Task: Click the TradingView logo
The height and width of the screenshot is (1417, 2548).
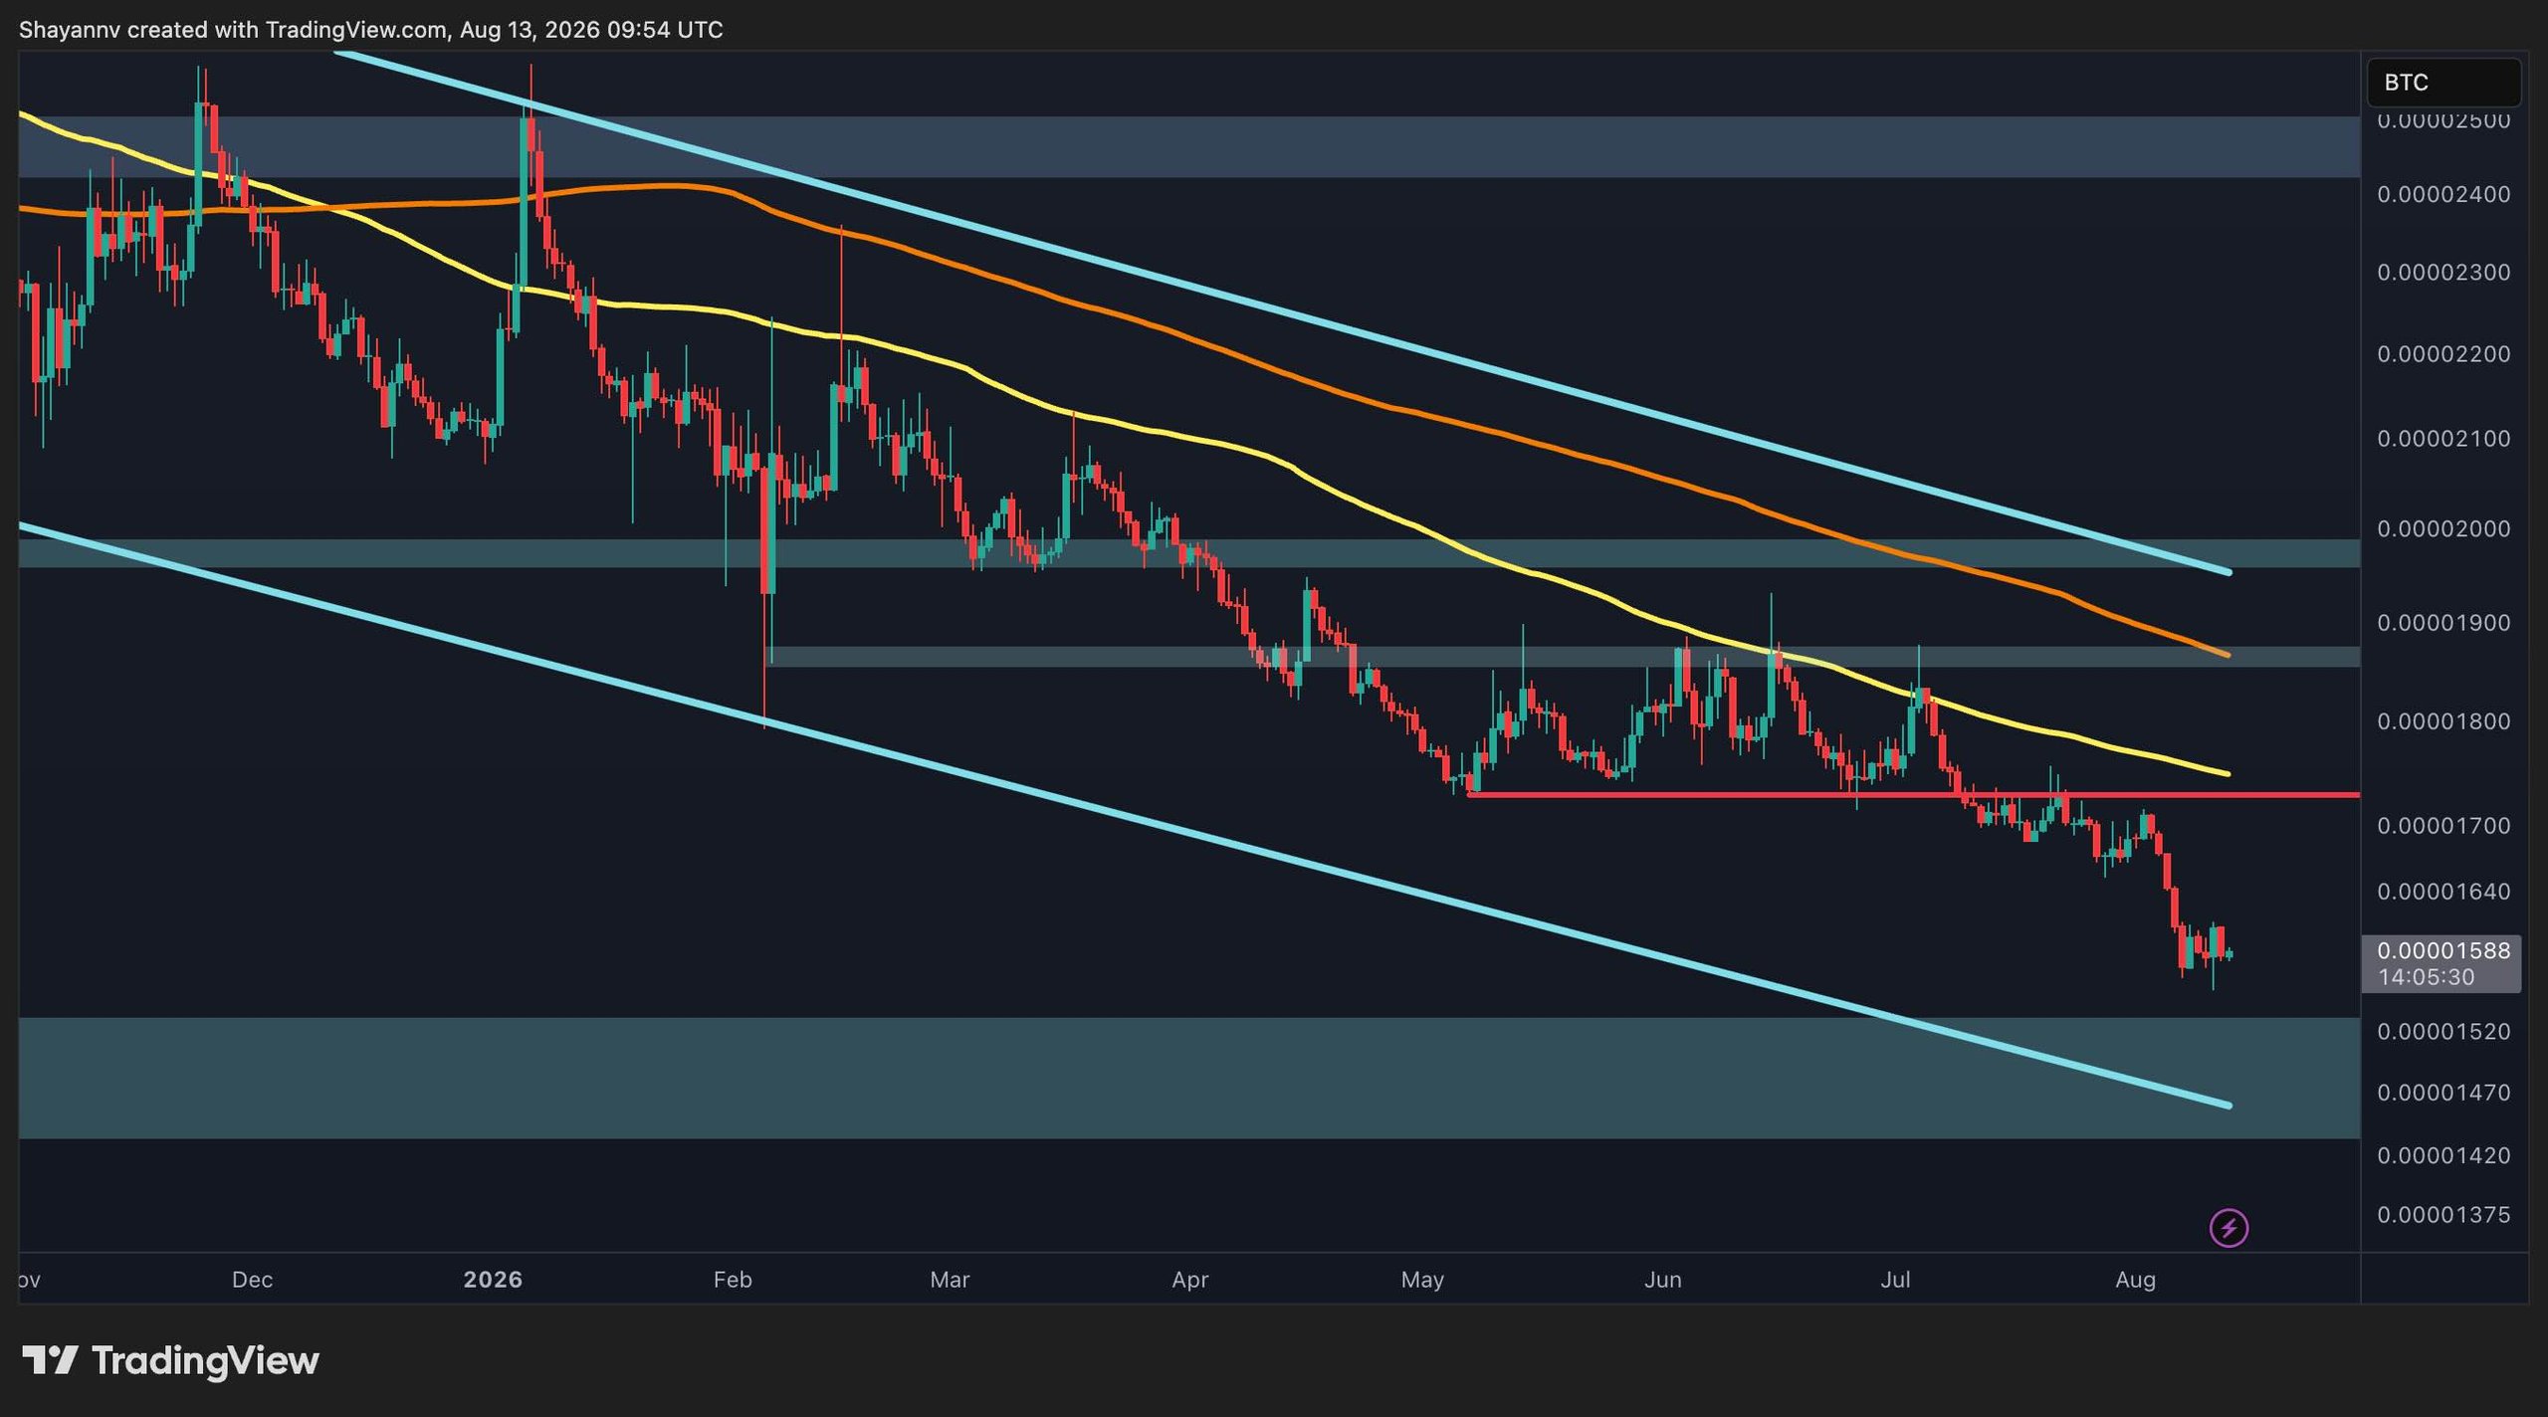Action: pos(170,1360)
